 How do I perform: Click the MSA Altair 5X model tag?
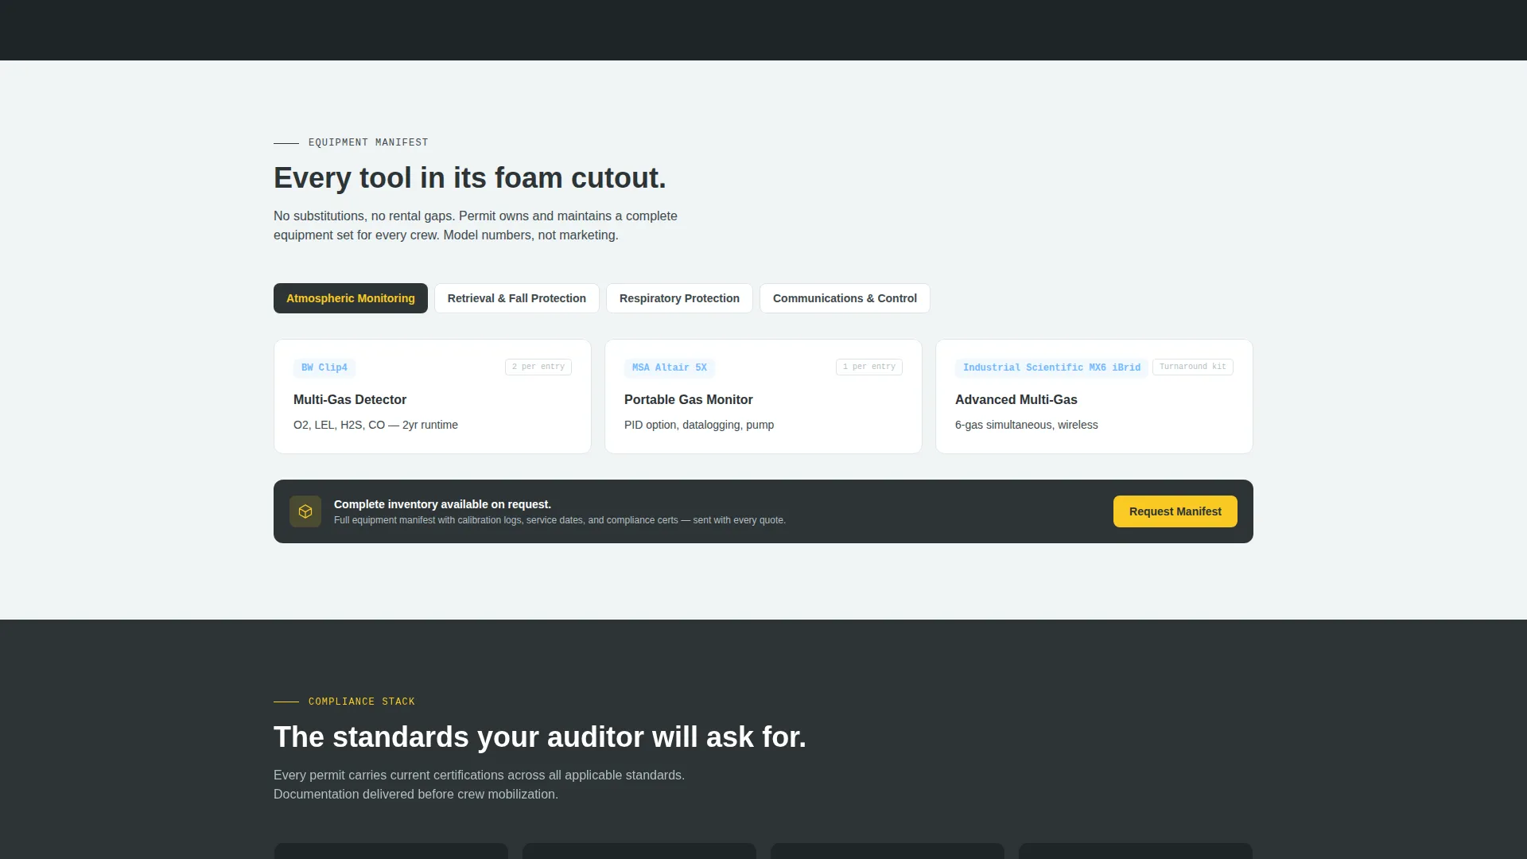tap(670, 367)
